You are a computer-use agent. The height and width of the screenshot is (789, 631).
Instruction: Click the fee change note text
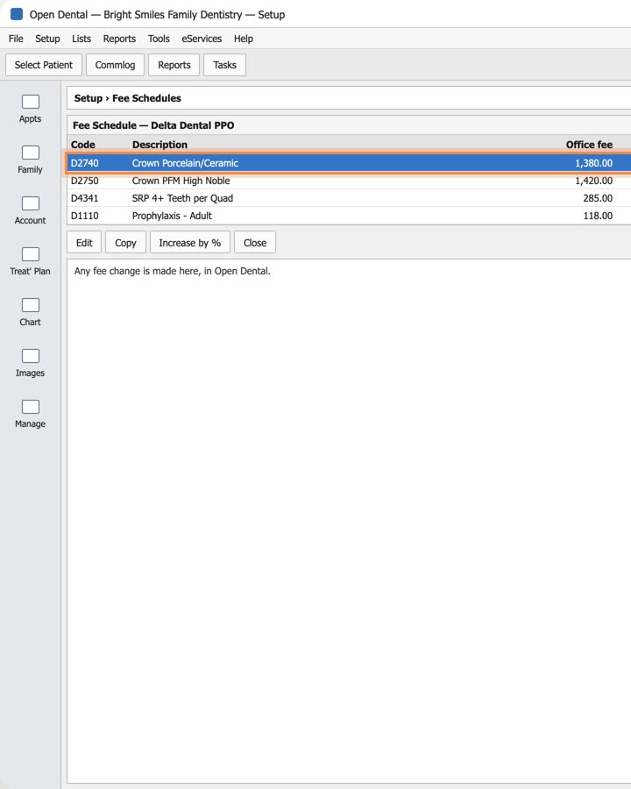173,271
